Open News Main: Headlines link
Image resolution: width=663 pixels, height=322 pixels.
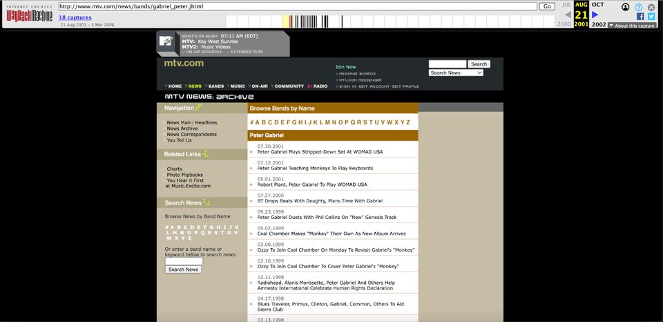coord(192,123)
